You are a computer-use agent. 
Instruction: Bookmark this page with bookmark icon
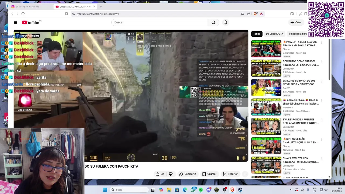[x=67, y=14]
